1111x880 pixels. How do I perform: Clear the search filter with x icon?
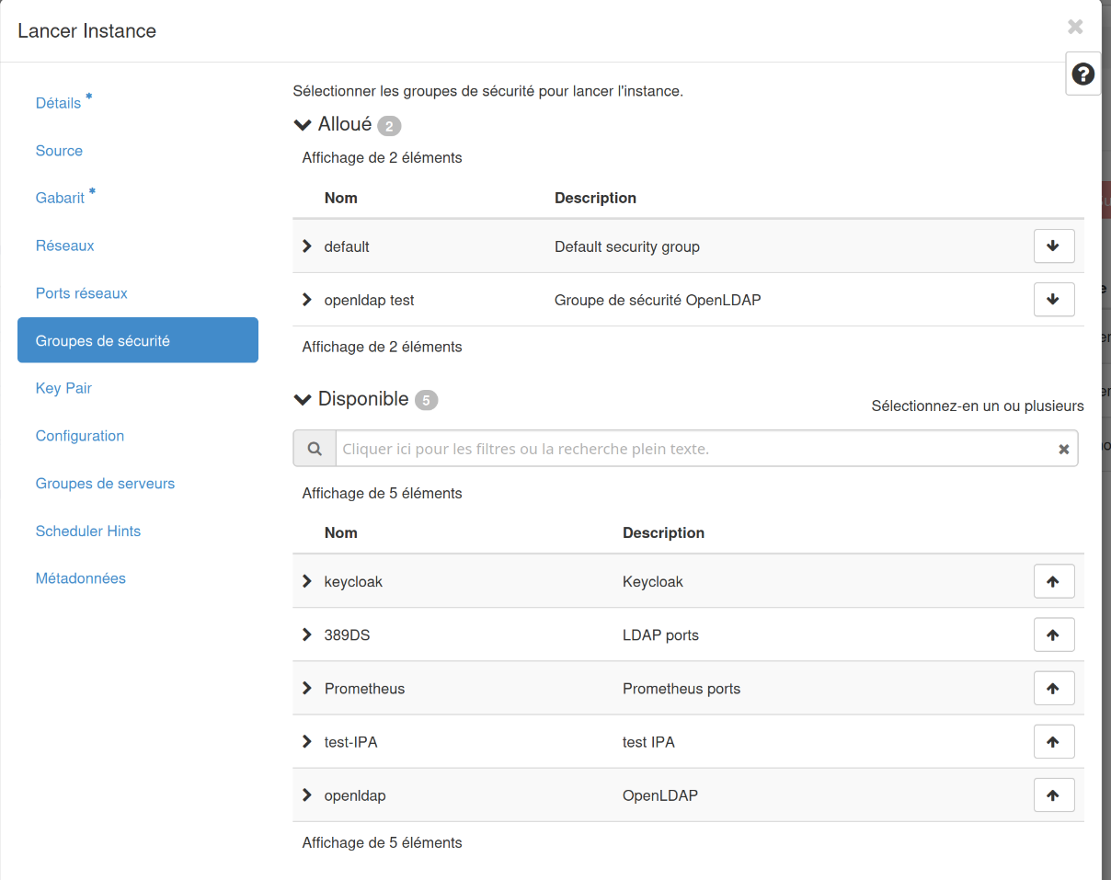(1063, 449)
